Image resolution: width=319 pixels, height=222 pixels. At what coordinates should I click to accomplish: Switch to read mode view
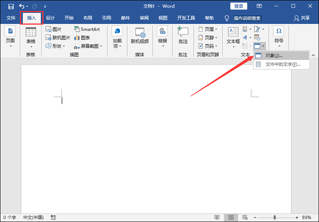217,217
